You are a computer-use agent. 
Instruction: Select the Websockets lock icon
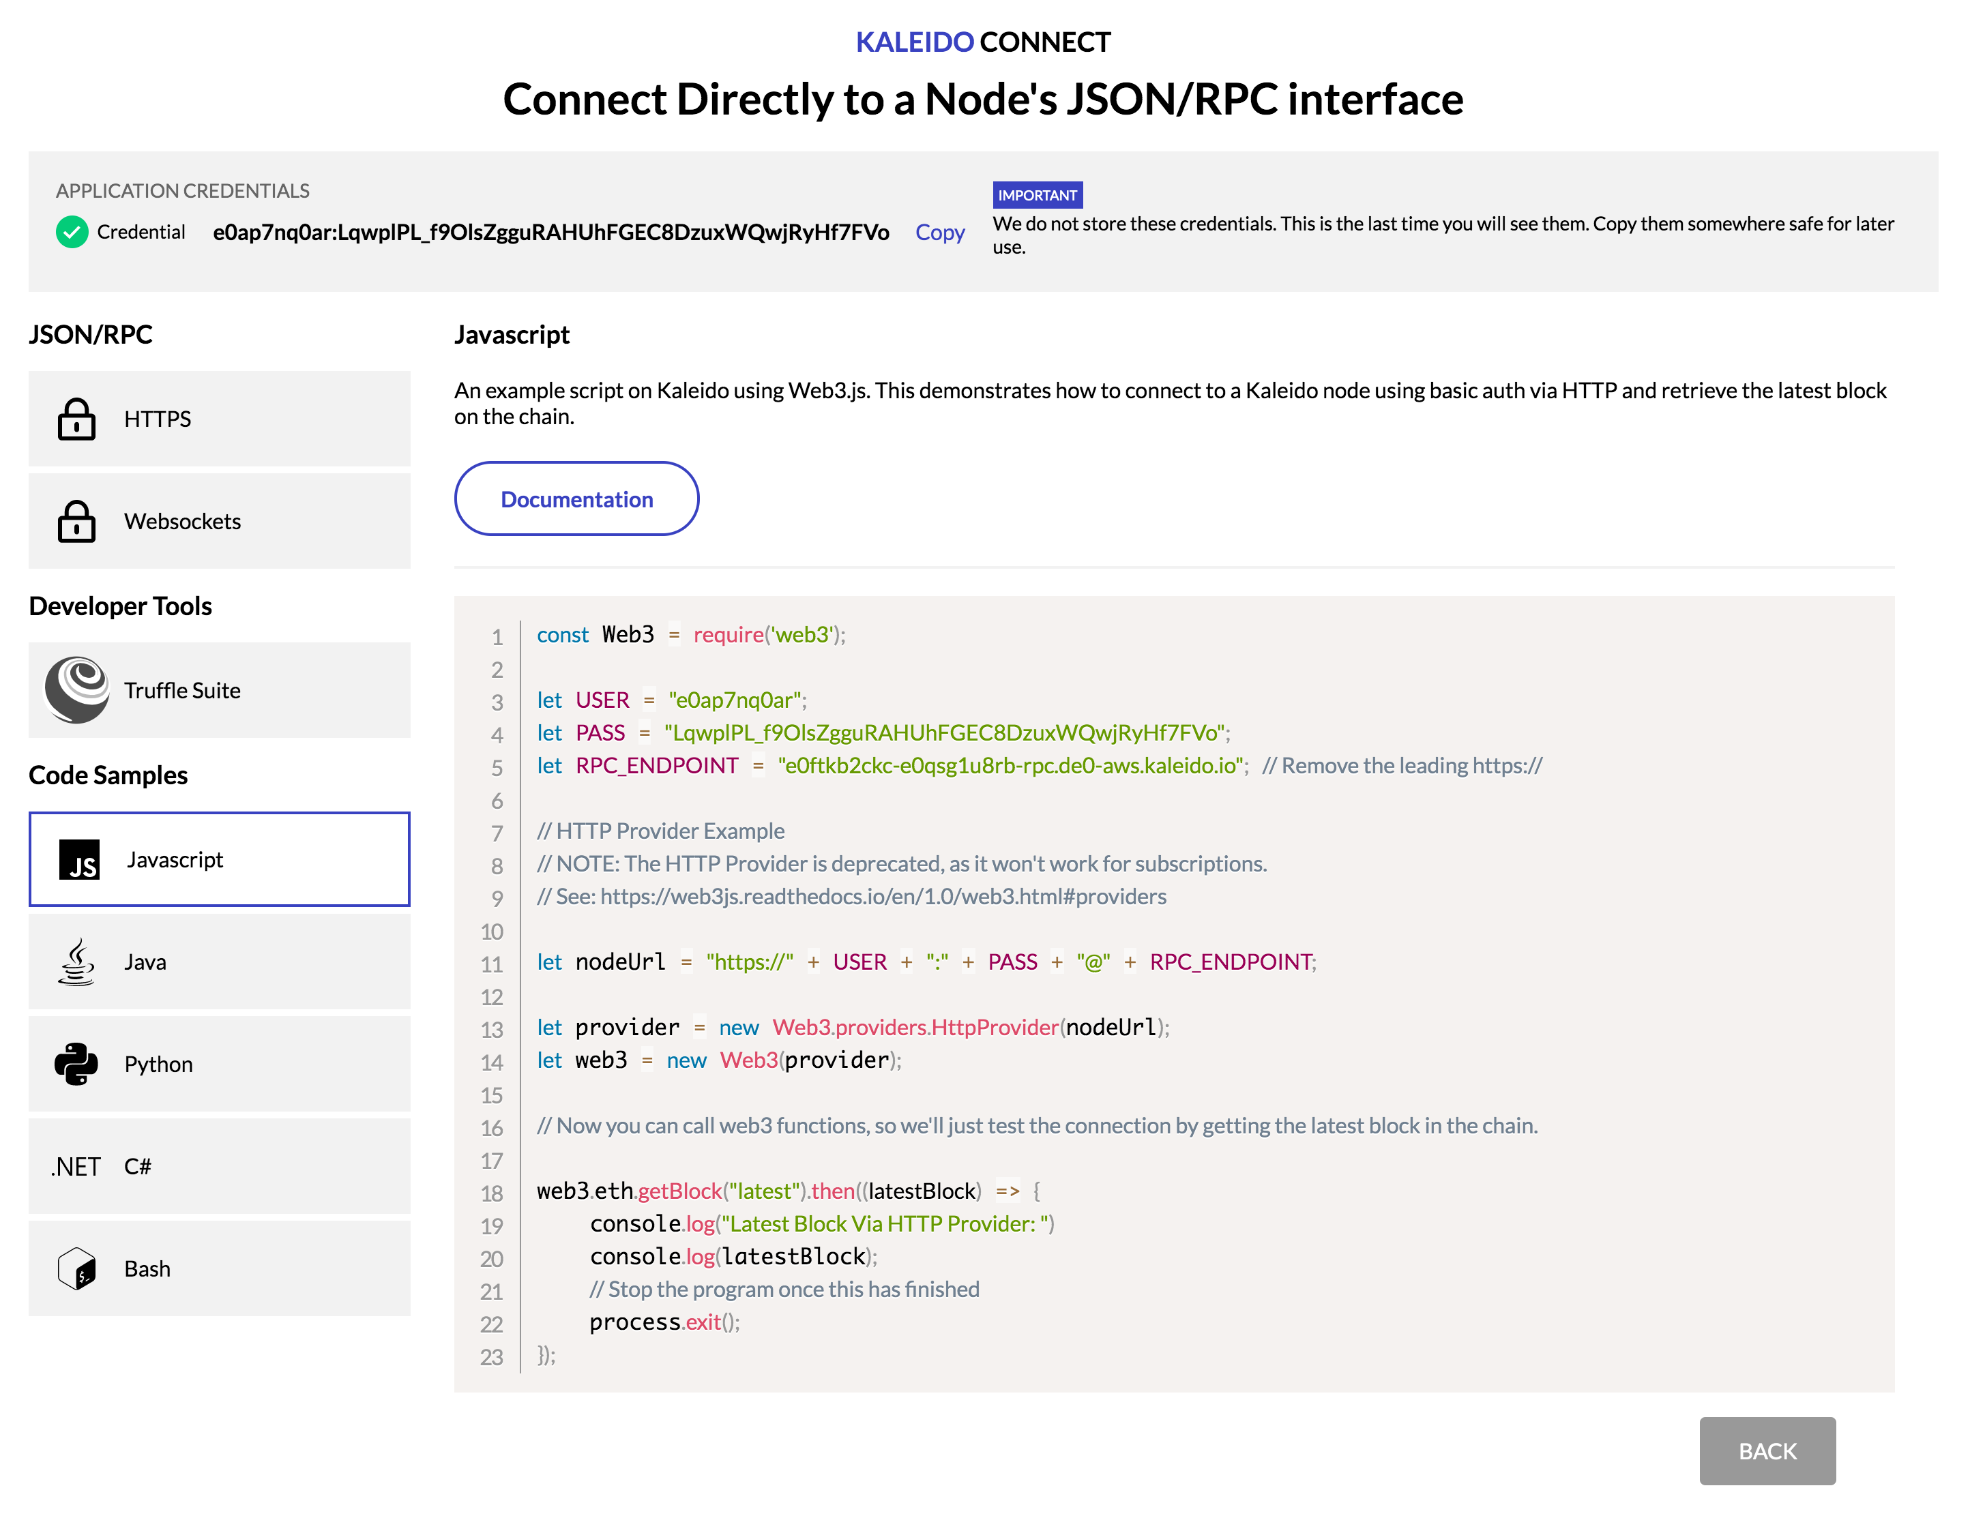click(x=75, y=520)
